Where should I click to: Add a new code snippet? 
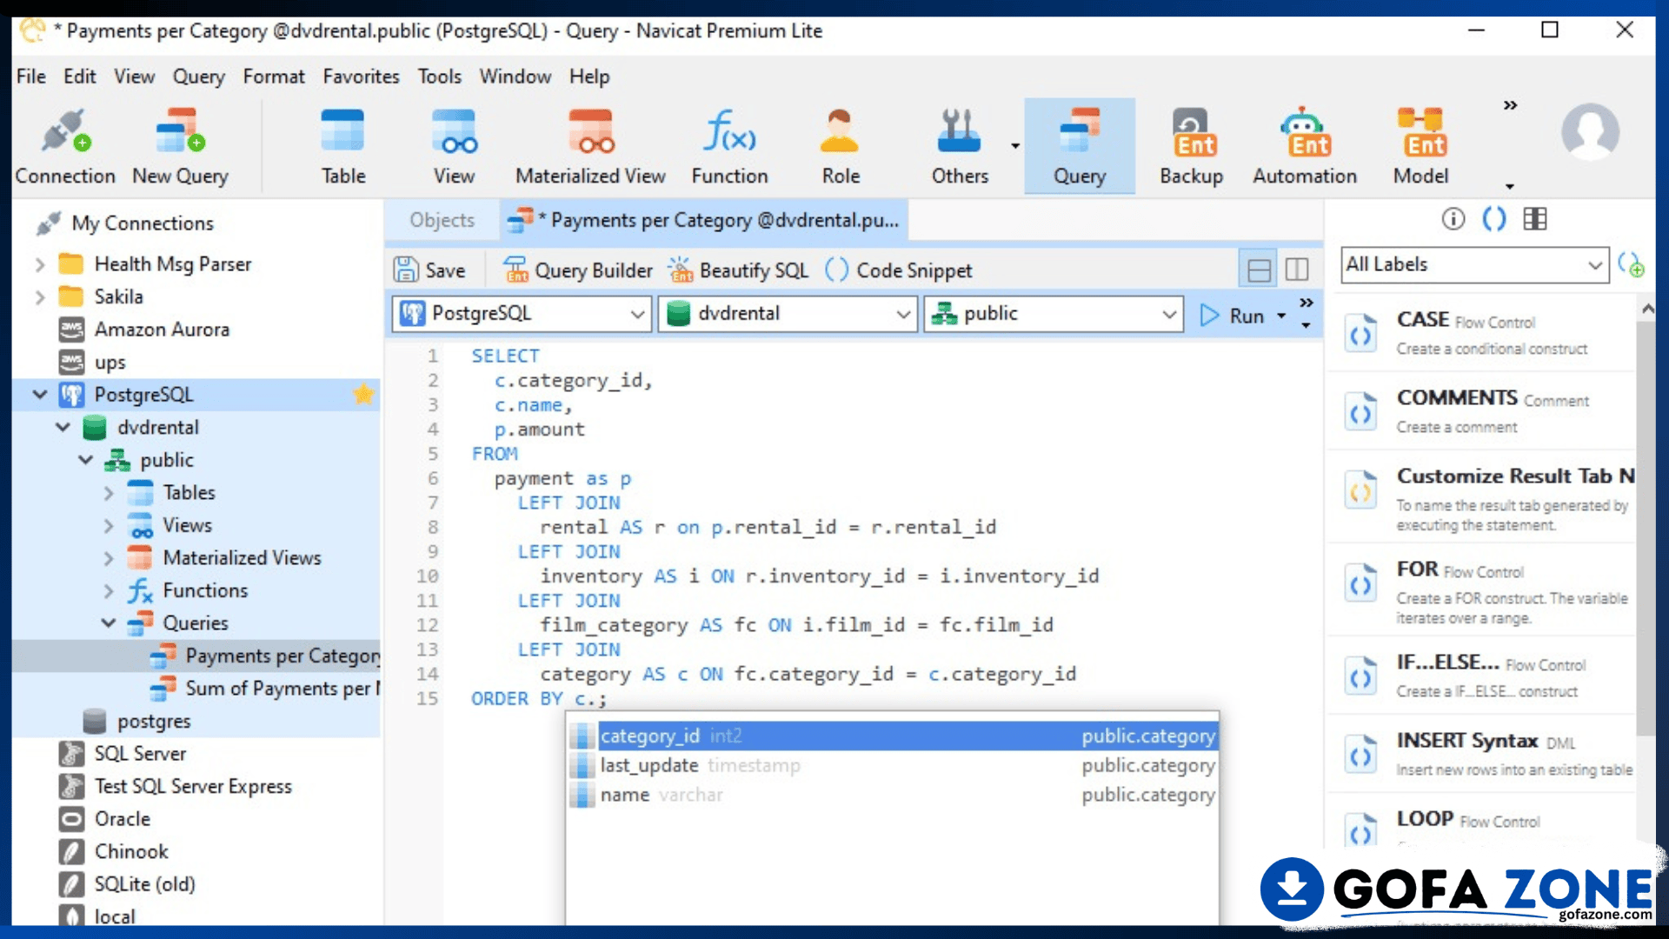[x=1631, y=264]
